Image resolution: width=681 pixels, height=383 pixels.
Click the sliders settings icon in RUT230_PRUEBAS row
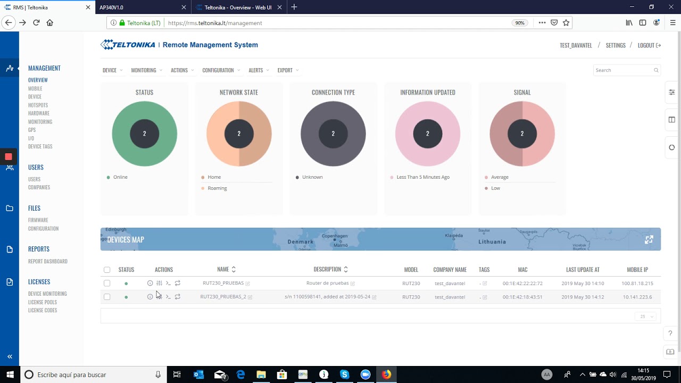click(x=159, y=284)
